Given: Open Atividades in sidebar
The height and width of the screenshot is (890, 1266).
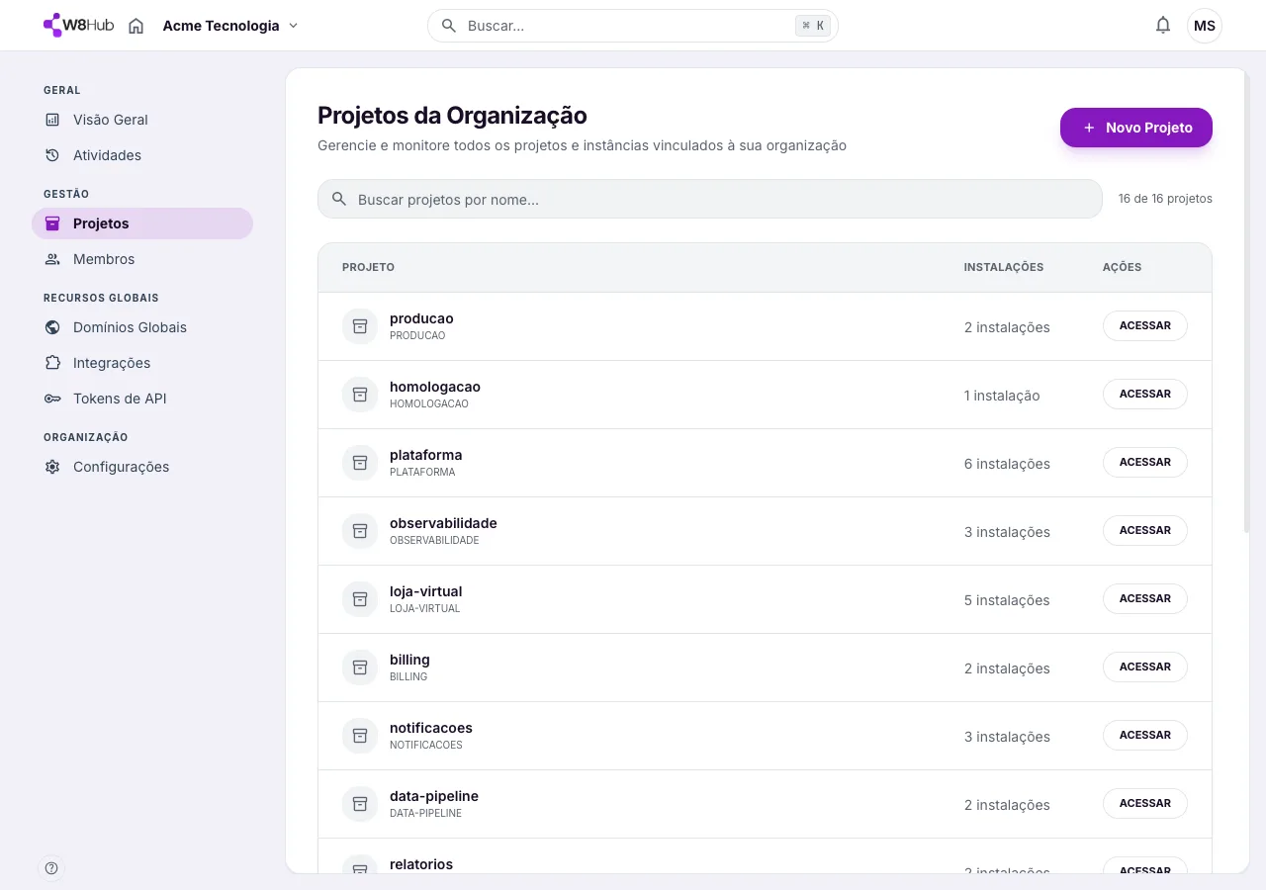Looking at the screenshot, I should (x=142, y=155).
